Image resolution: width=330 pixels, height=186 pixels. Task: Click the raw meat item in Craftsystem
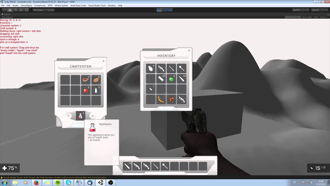pyautogui.click(x=86, y=80)
